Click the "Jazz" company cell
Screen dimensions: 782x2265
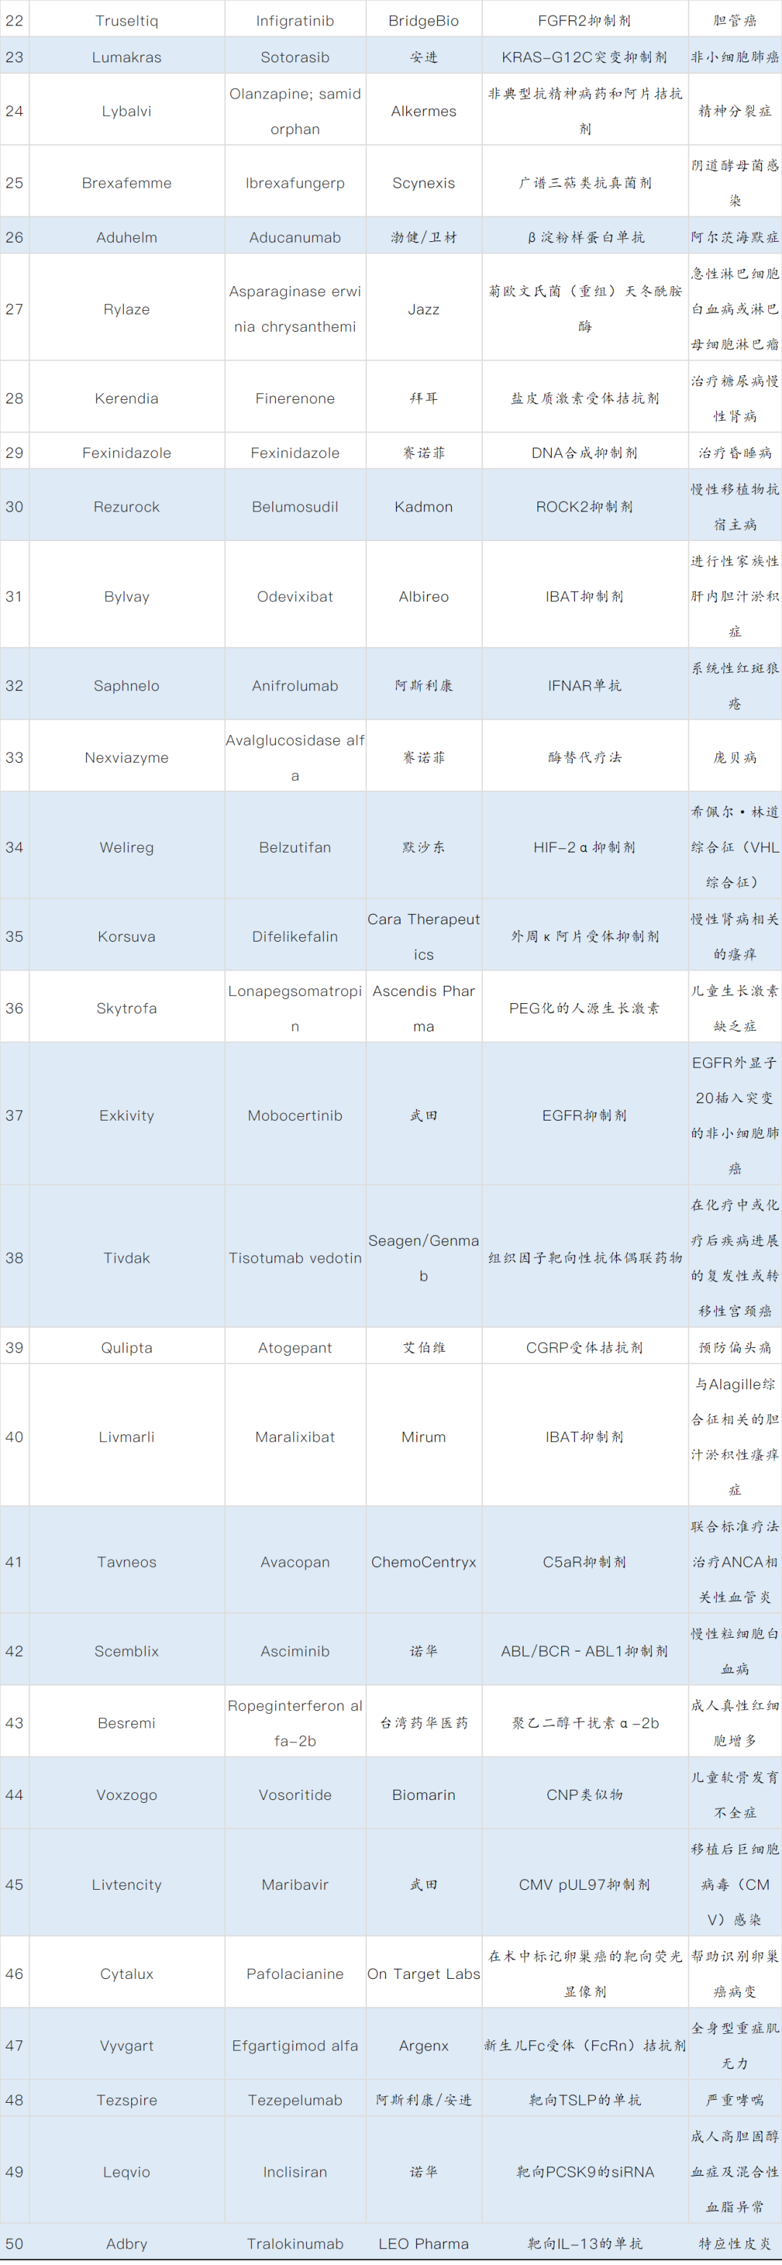point(424,309)
